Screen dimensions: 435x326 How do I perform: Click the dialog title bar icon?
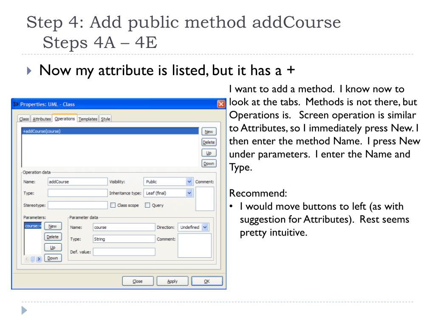click(16, 104)
